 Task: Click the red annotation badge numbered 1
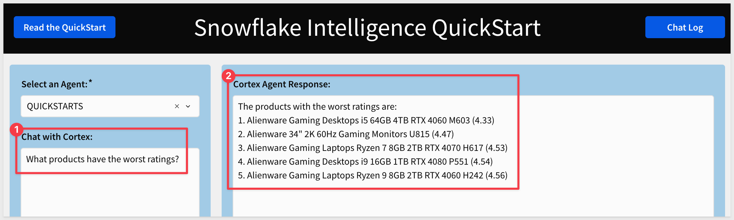(16, 130)
